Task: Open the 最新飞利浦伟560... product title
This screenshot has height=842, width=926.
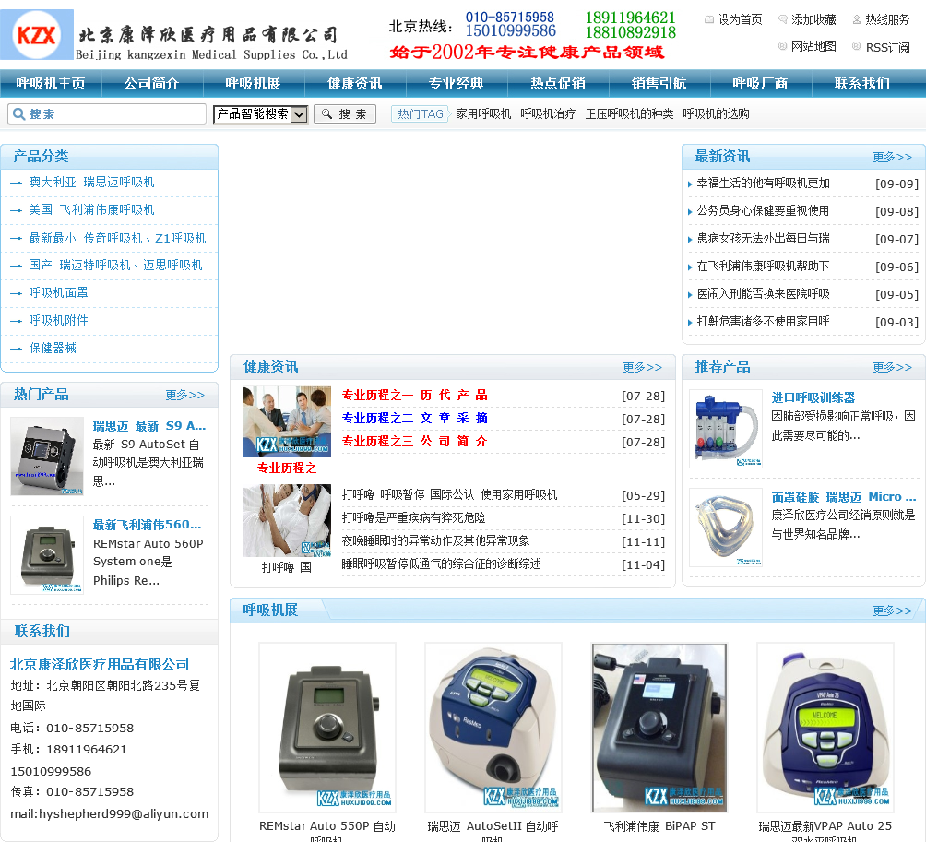Action: pyautogui.click(x=147, y=525)
